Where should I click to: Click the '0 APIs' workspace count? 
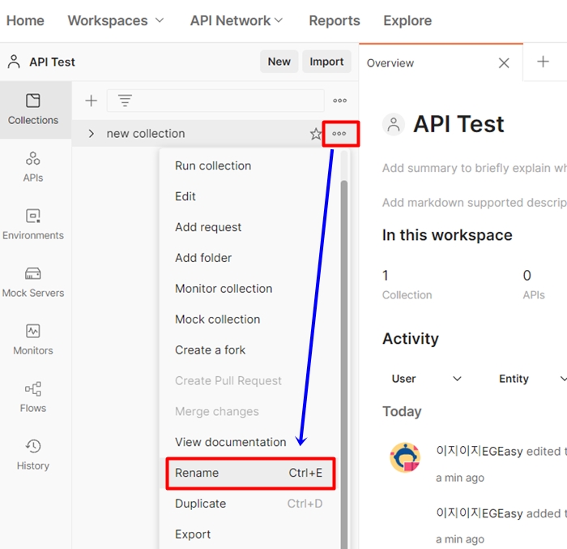(534, 285)
